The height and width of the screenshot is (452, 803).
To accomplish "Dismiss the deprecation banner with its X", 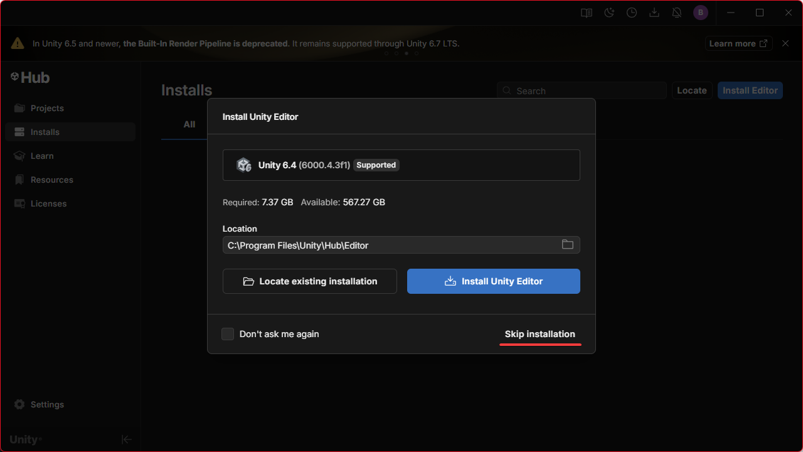I will point(785,43).
